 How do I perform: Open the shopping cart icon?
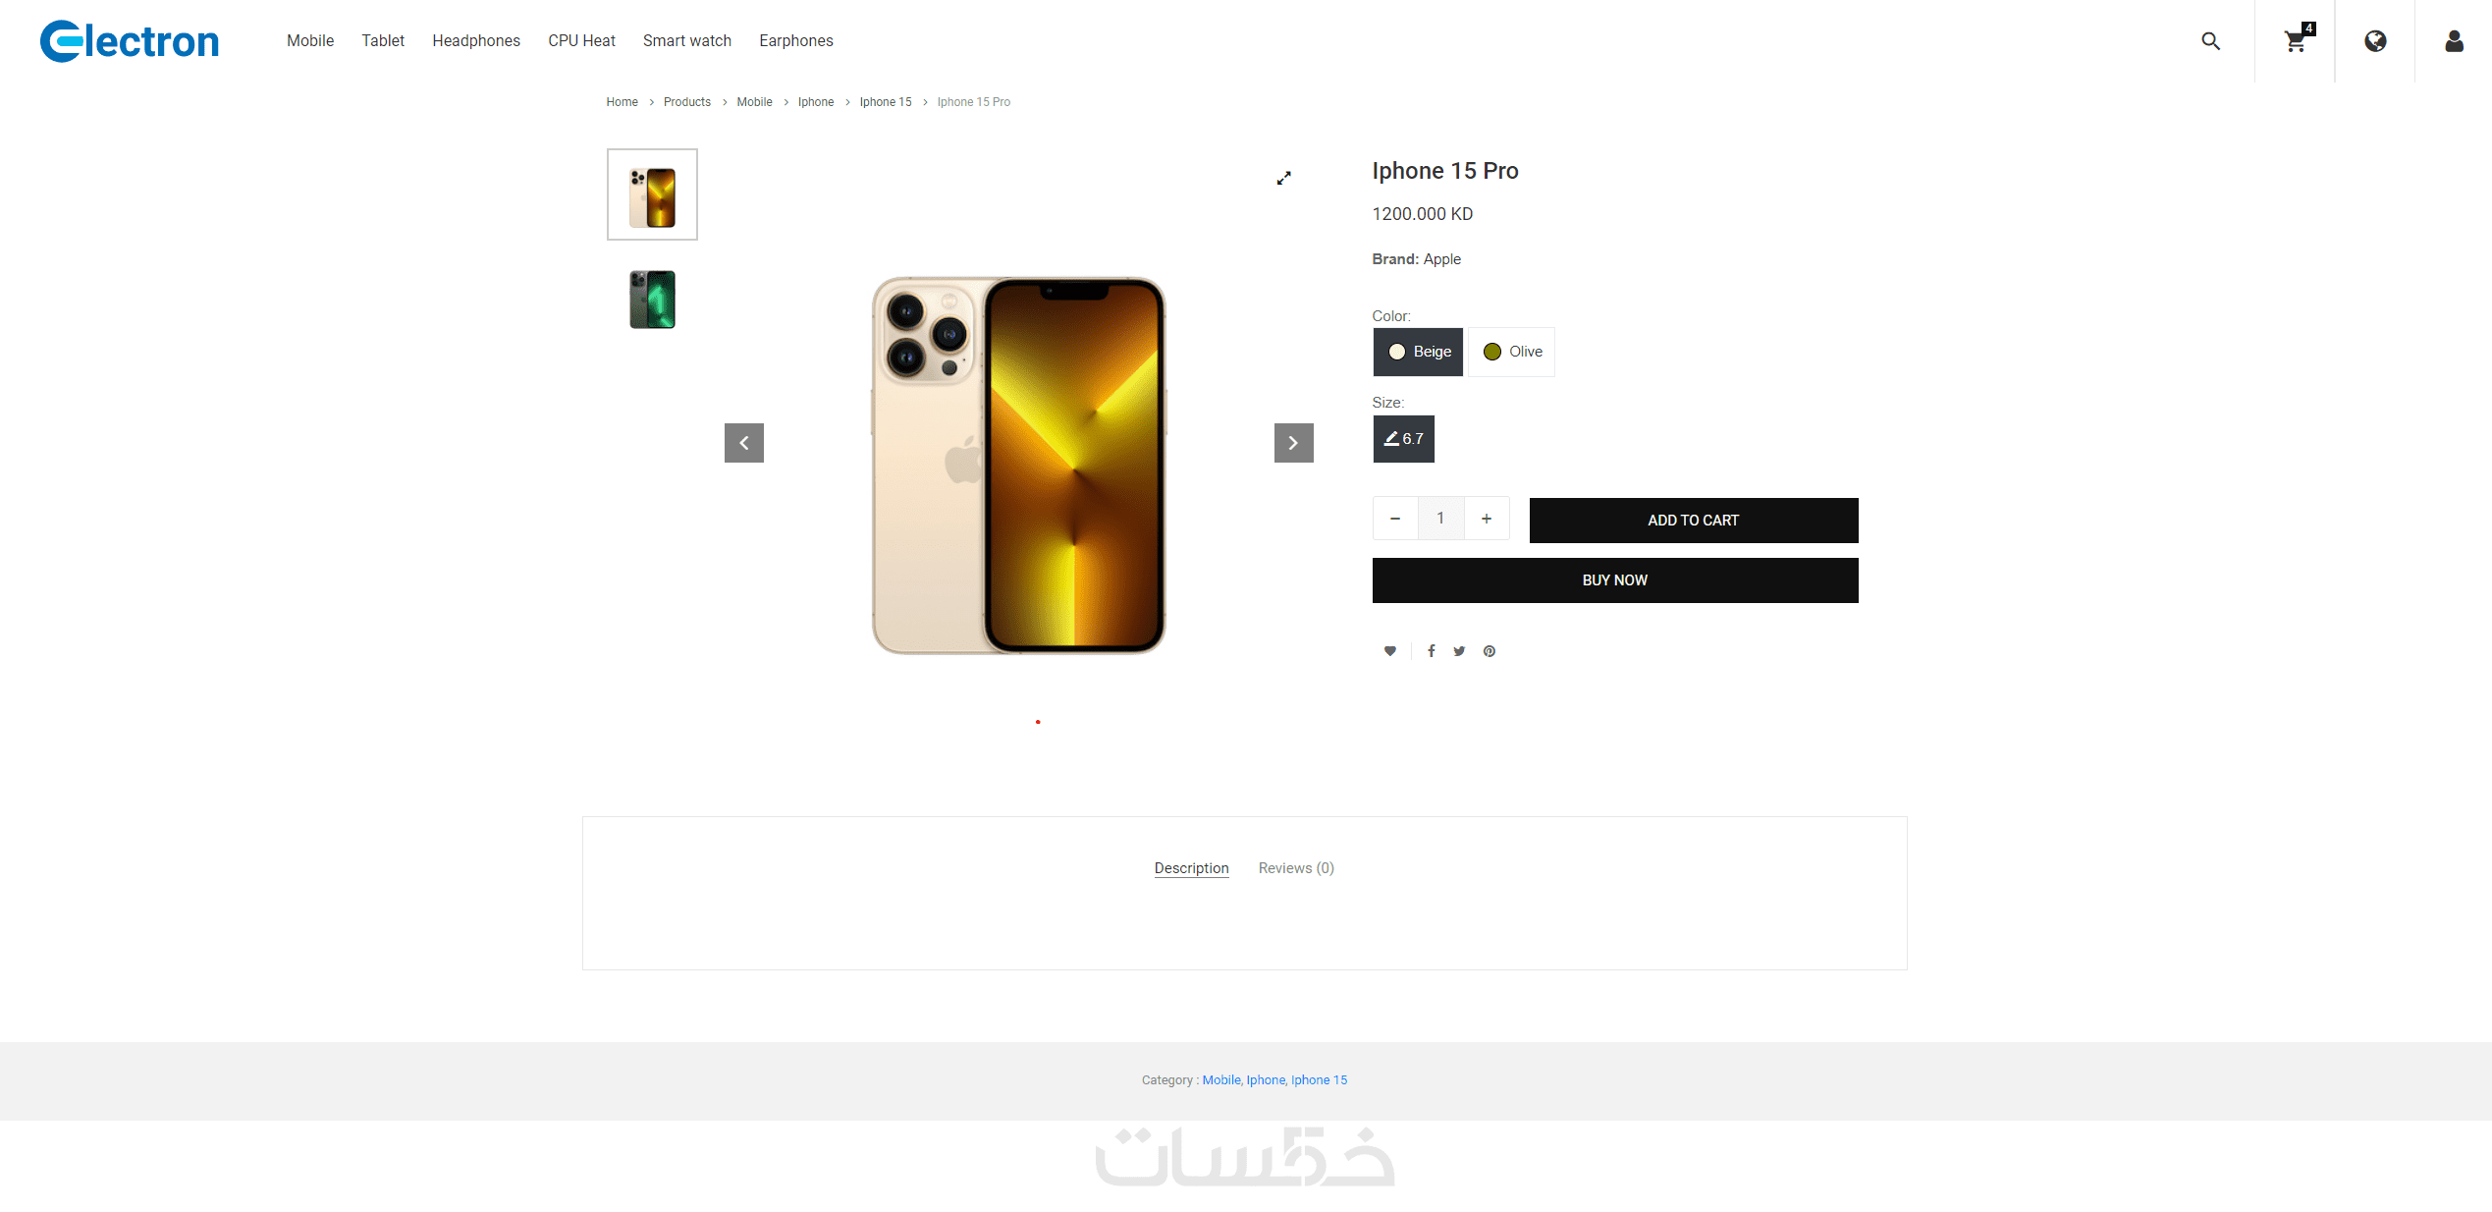[x=2296, y=41]
